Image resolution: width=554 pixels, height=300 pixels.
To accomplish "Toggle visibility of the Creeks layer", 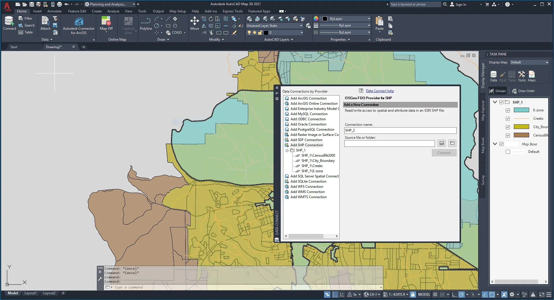I will pyautogui.click(x=508, y=119).
